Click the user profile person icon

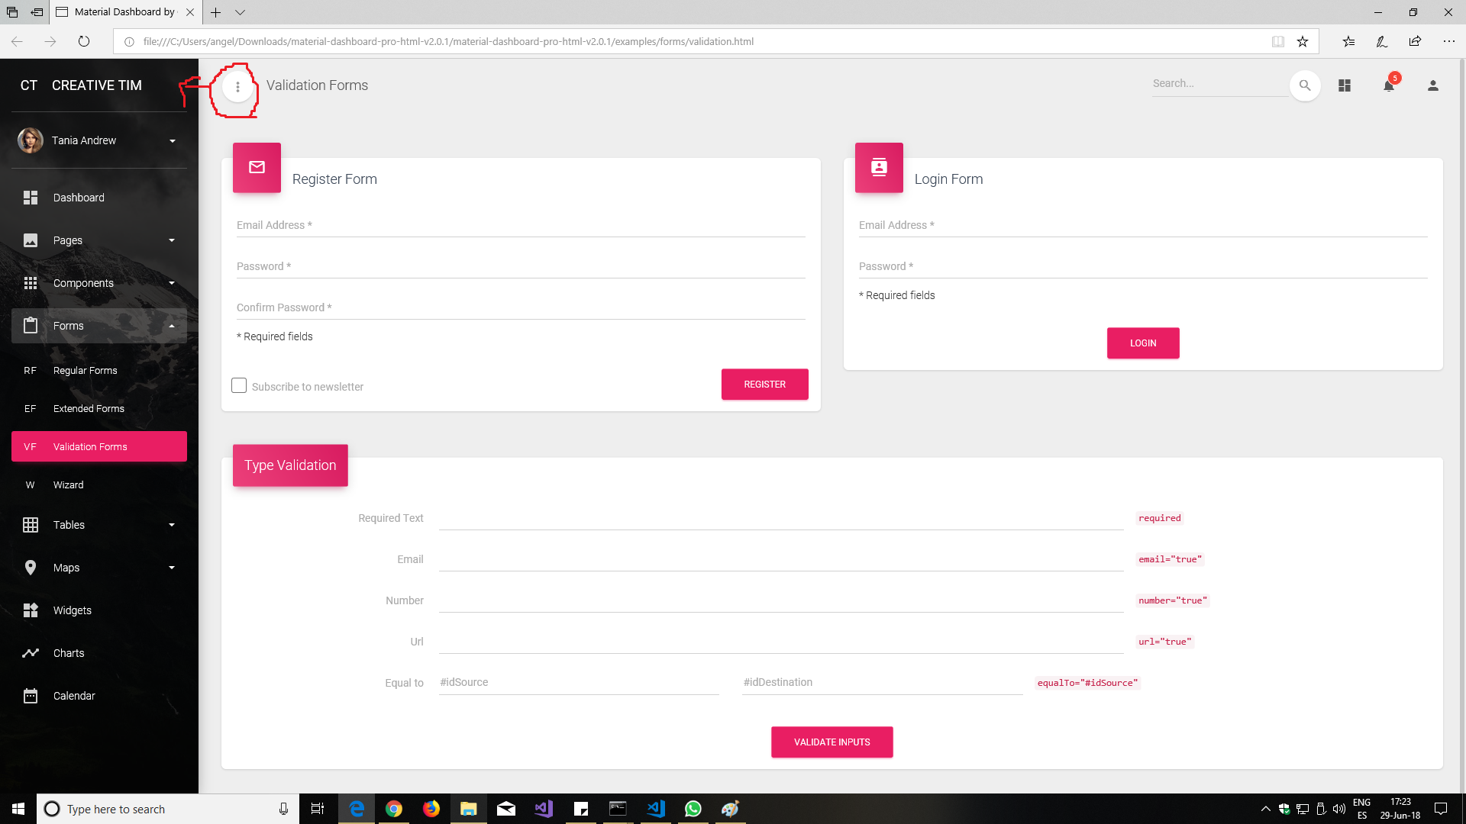[x=1433, y=85]
